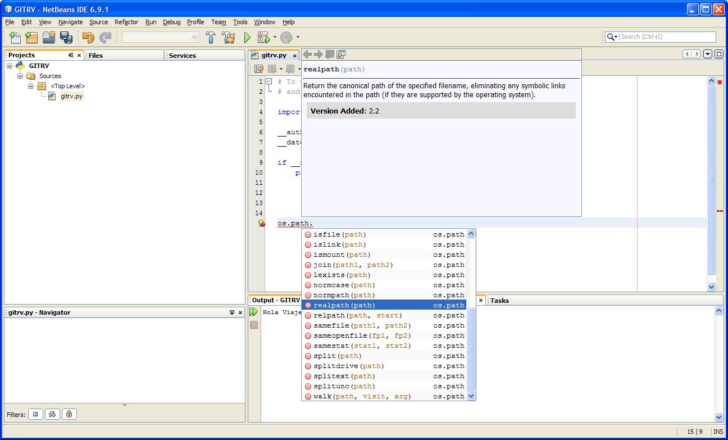This screenshot has height=440, width=728.
Task: Minimize the Projects panel
Action: (x=71, y=55)
